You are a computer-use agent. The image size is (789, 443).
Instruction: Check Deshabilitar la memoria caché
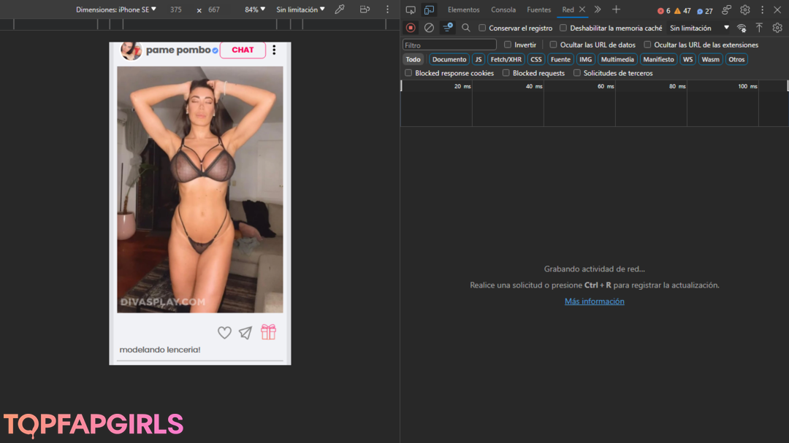563,28
